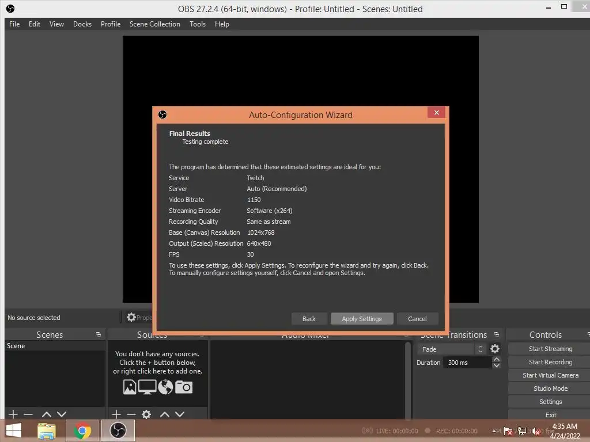Move the scene down with the Scenes arrow
The height and width of the screenshot is (442, 590).
[x=62, y=414]
